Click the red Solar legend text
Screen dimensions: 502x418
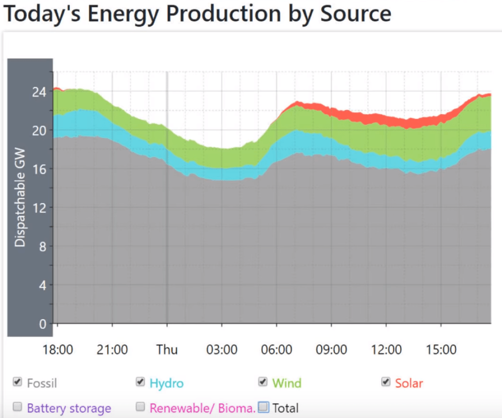[x=409, y=383]
